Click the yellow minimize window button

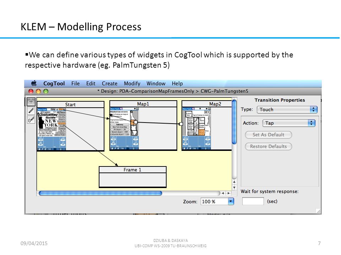click(38, 91)
